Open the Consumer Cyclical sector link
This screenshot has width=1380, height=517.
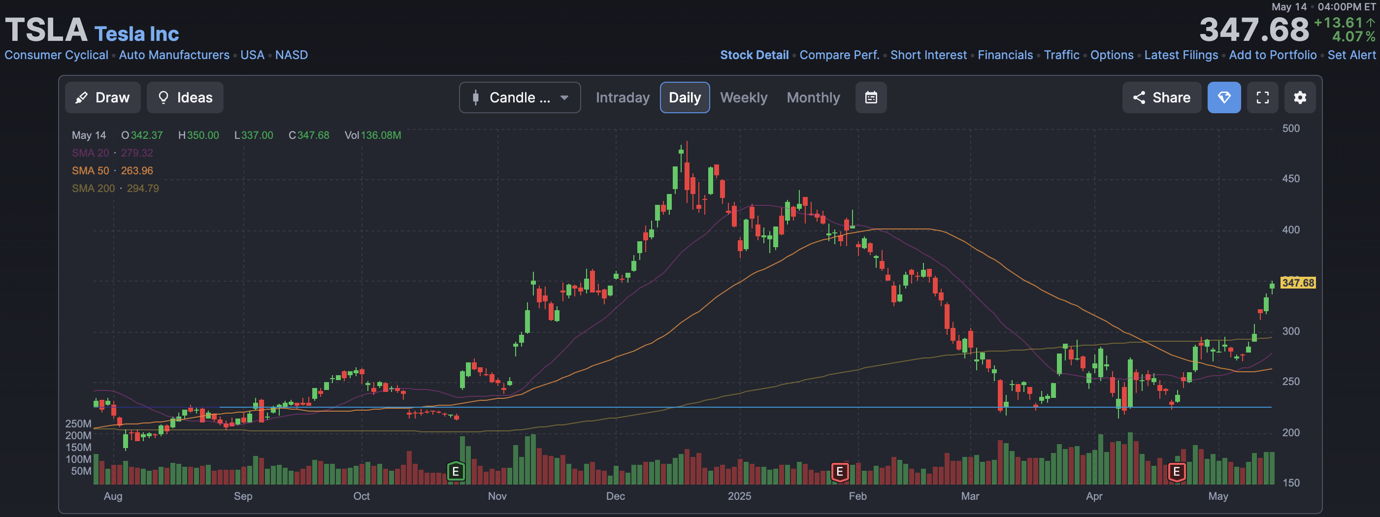click(x=56, y=55)
